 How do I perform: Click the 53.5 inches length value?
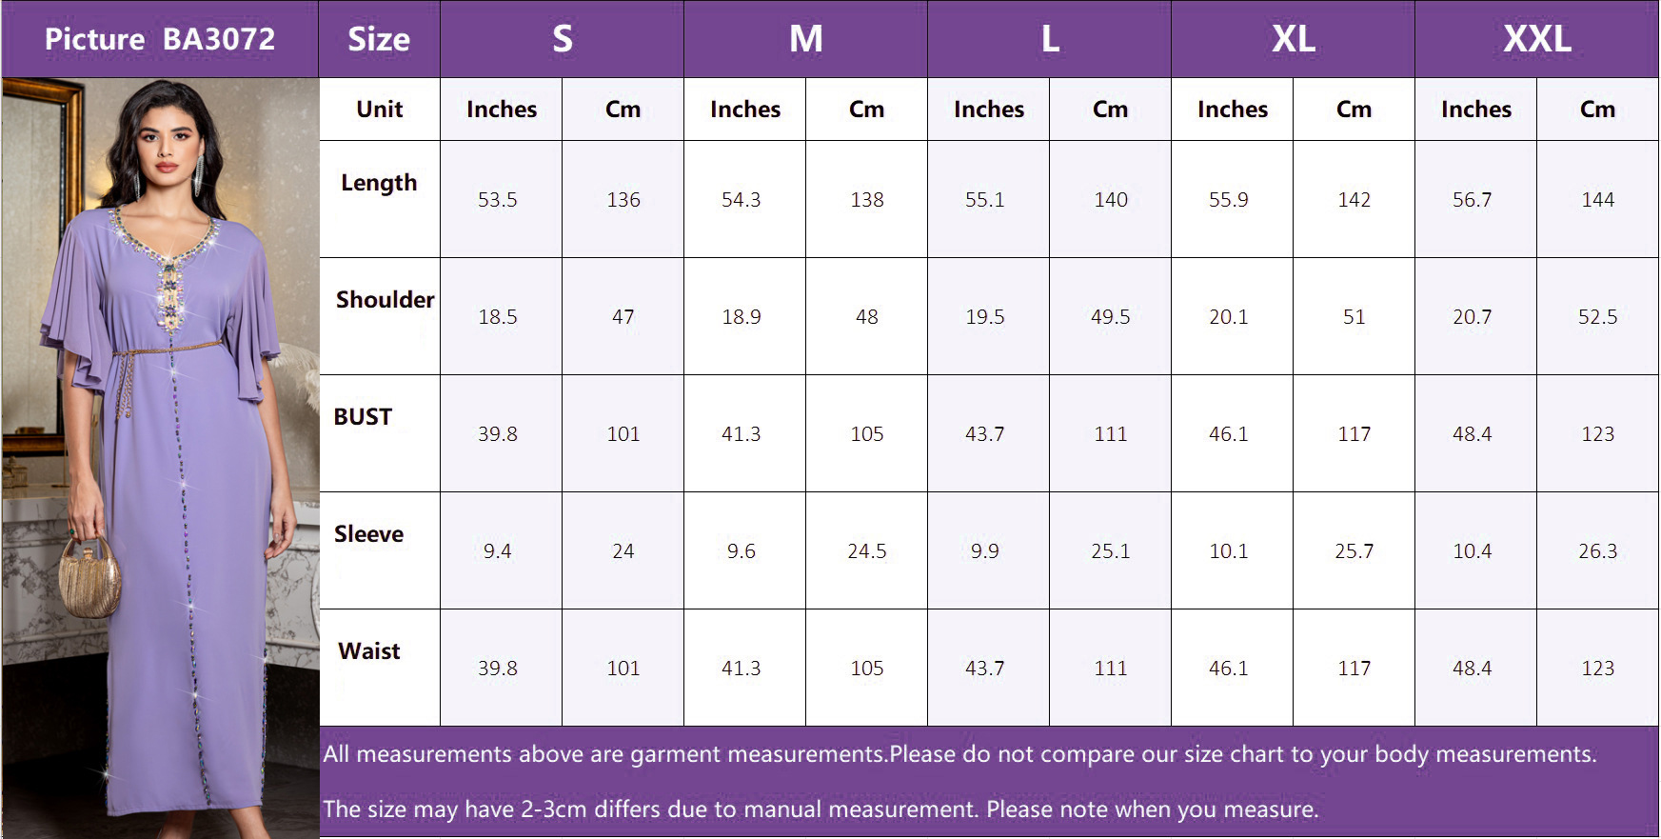(x=498, y=200)
